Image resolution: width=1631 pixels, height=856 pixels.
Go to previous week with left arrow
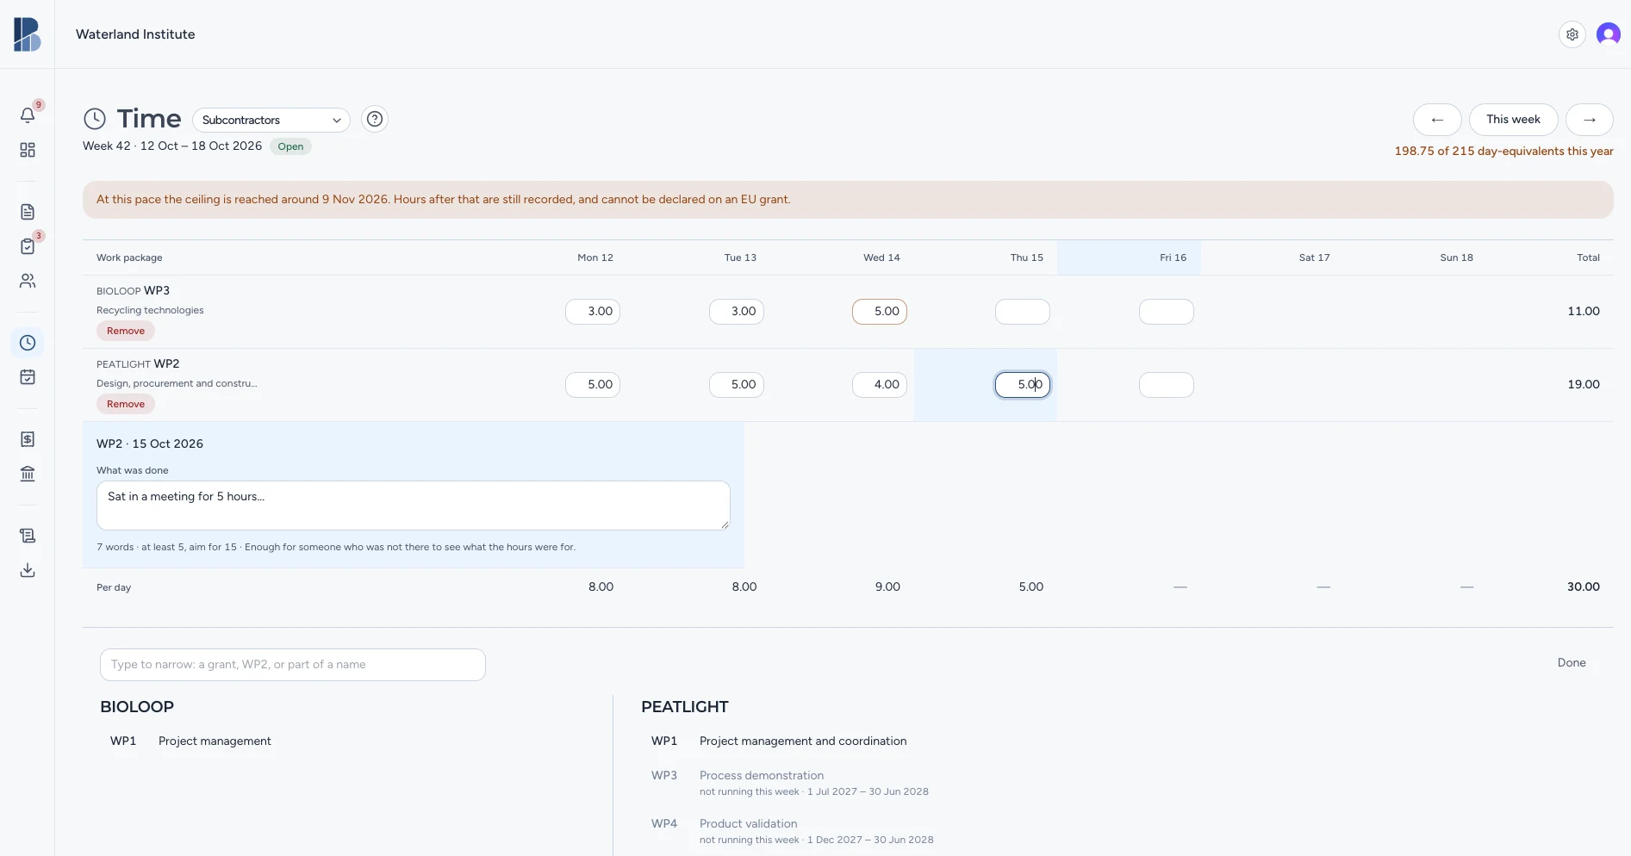(x=1437, y=120)
